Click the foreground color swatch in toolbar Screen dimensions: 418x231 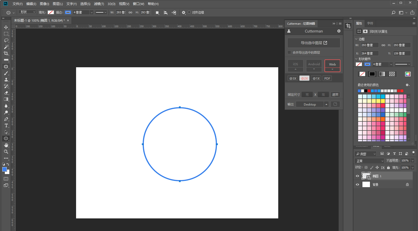[x=5, y=169]
